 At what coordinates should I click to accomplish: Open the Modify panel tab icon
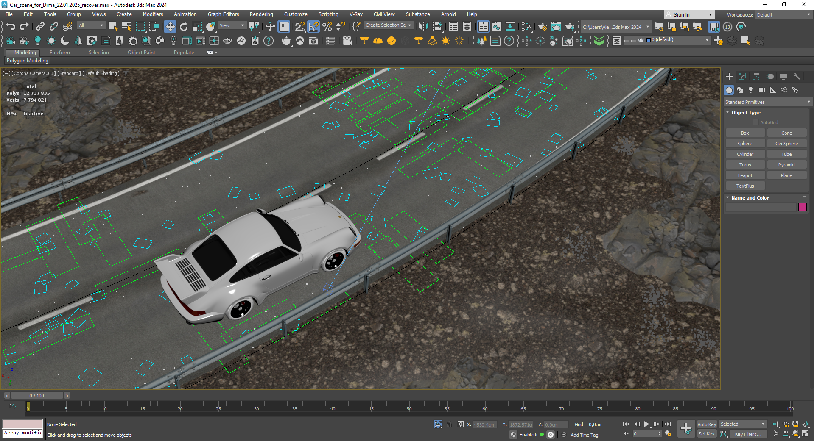click(742, 77)
